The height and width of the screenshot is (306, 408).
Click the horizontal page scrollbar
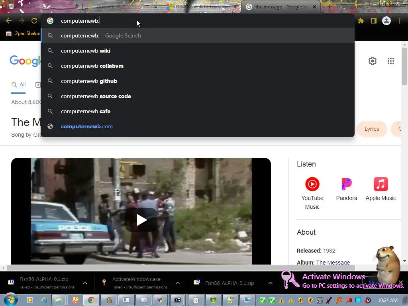180,268
